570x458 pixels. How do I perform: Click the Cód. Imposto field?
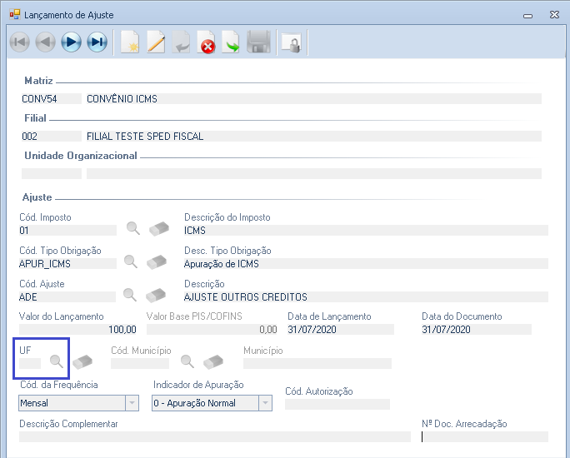point(67,231)
